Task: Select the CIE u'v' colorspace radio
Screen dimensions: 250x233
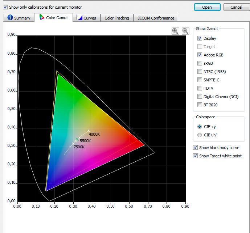Action: pyautogui.click(x=200, y=135)
